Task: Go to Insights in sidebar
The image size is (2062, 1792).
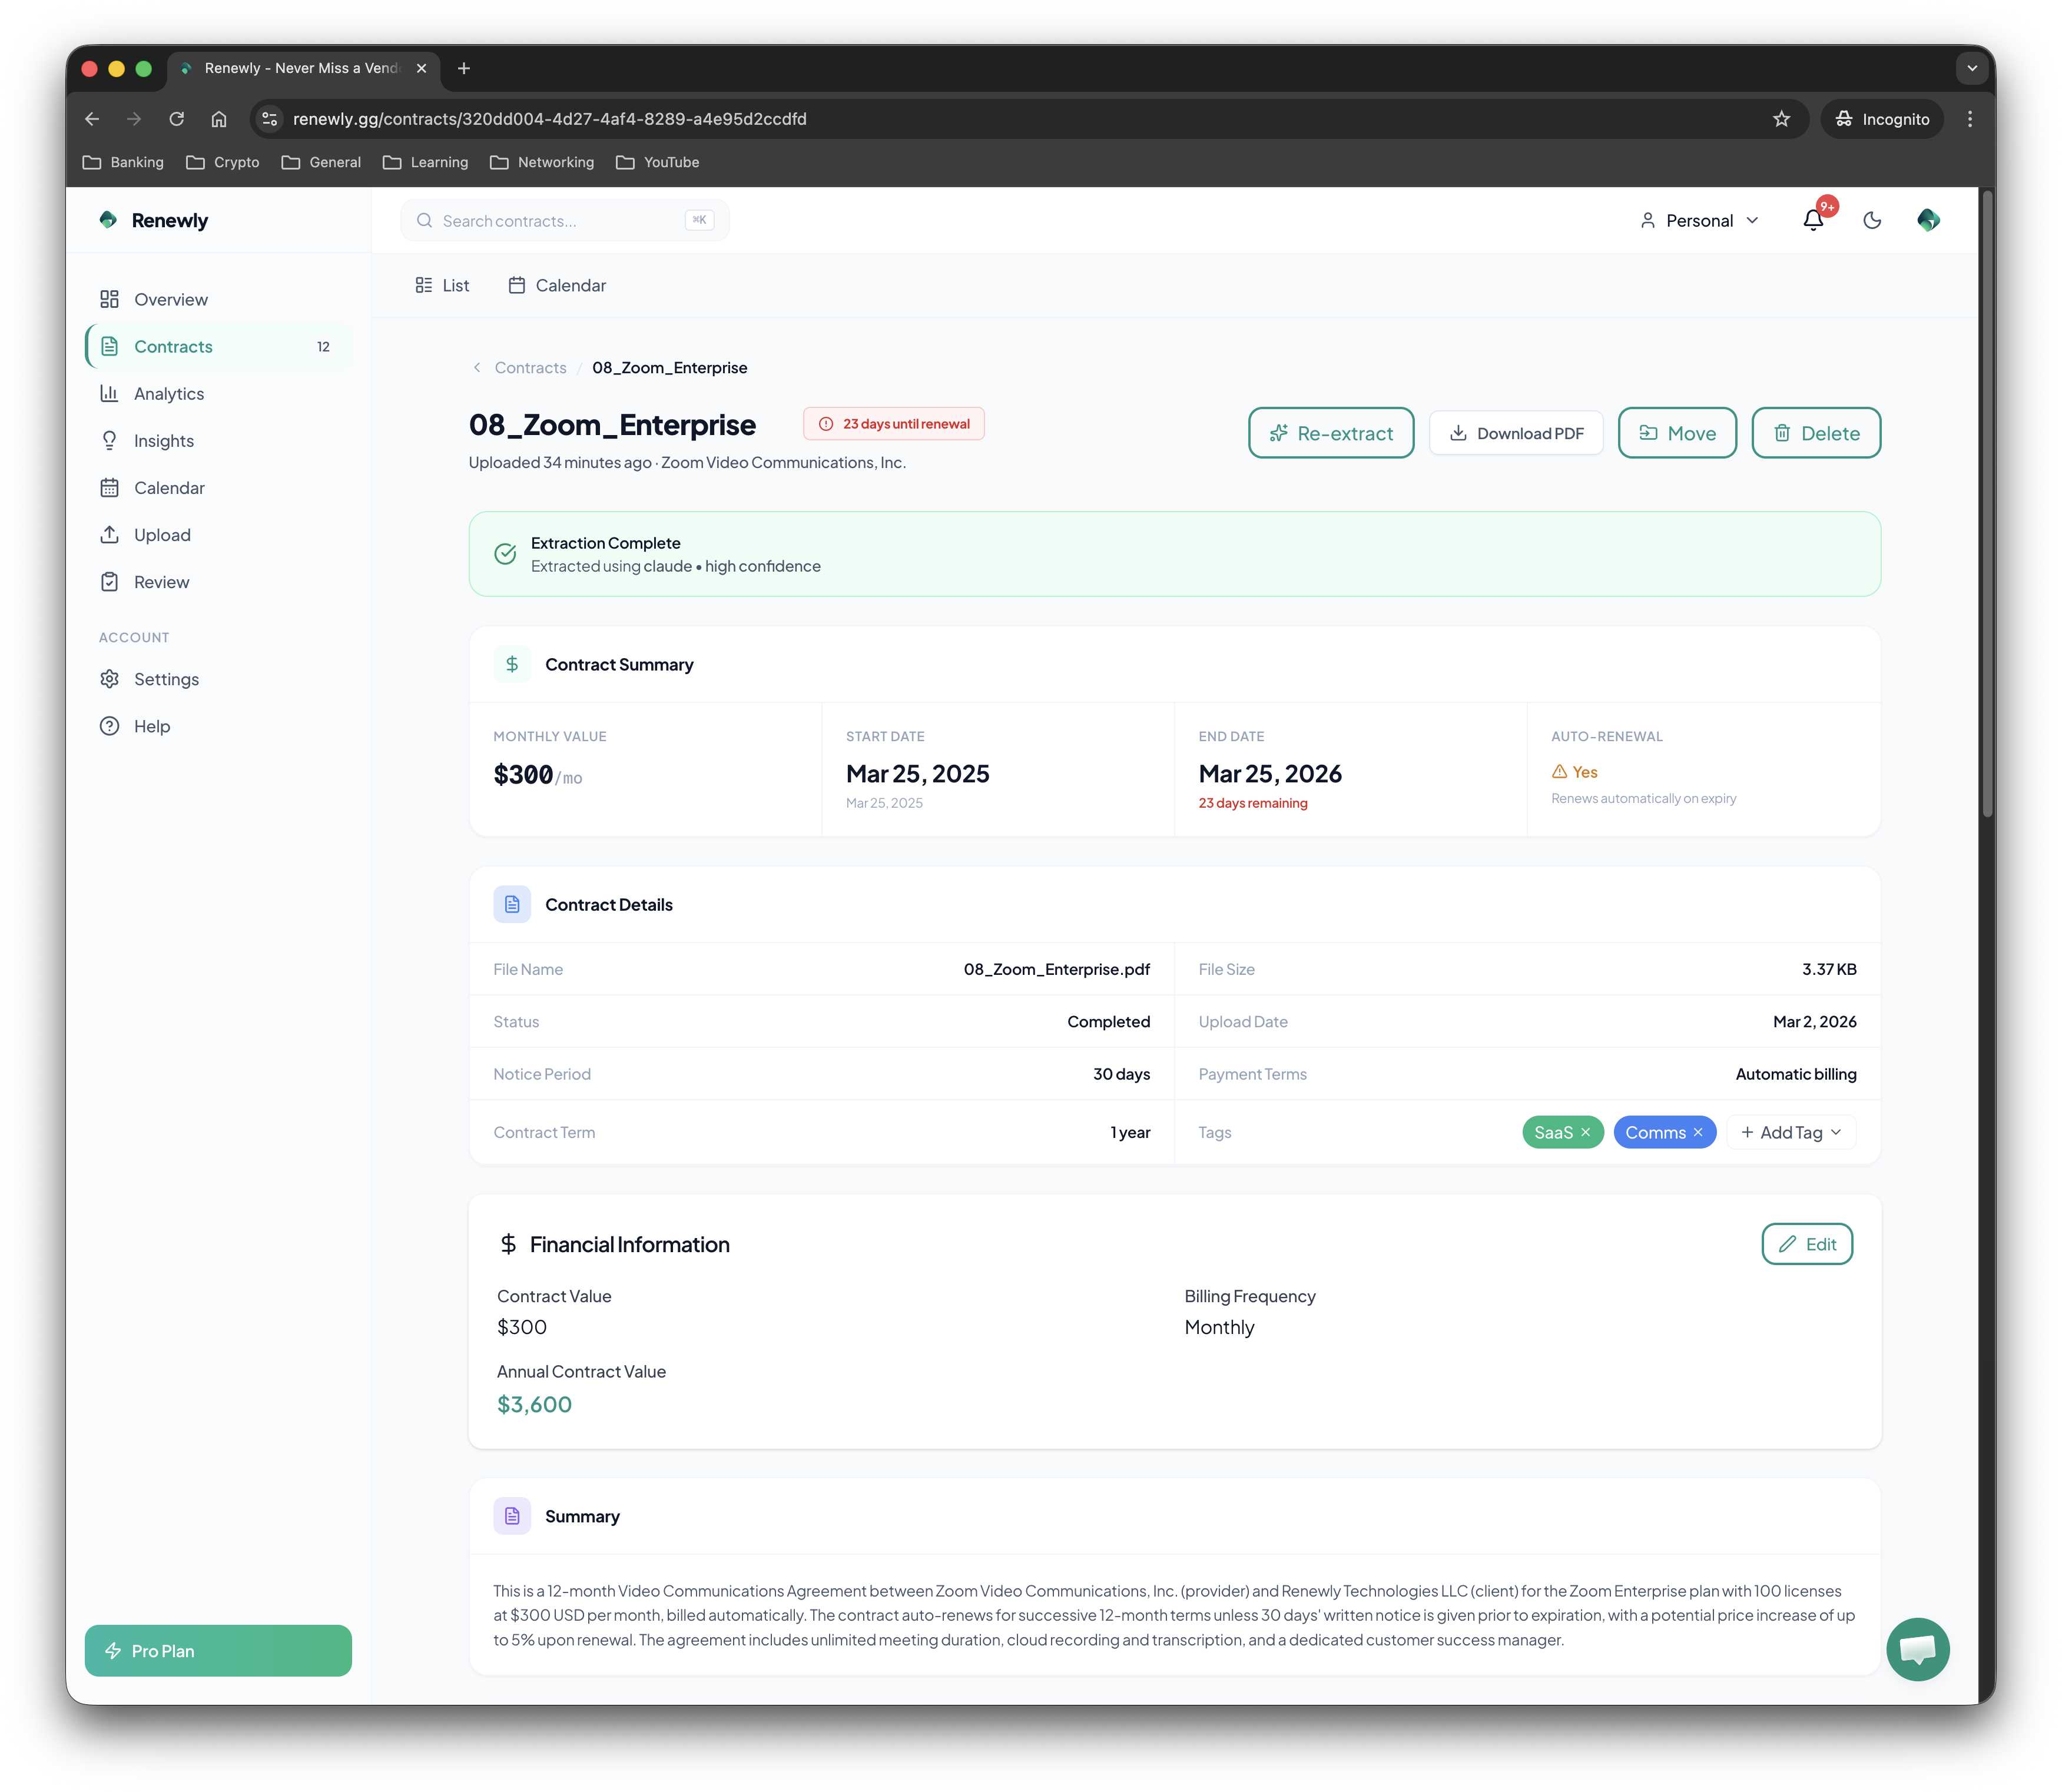Action: 163,441
